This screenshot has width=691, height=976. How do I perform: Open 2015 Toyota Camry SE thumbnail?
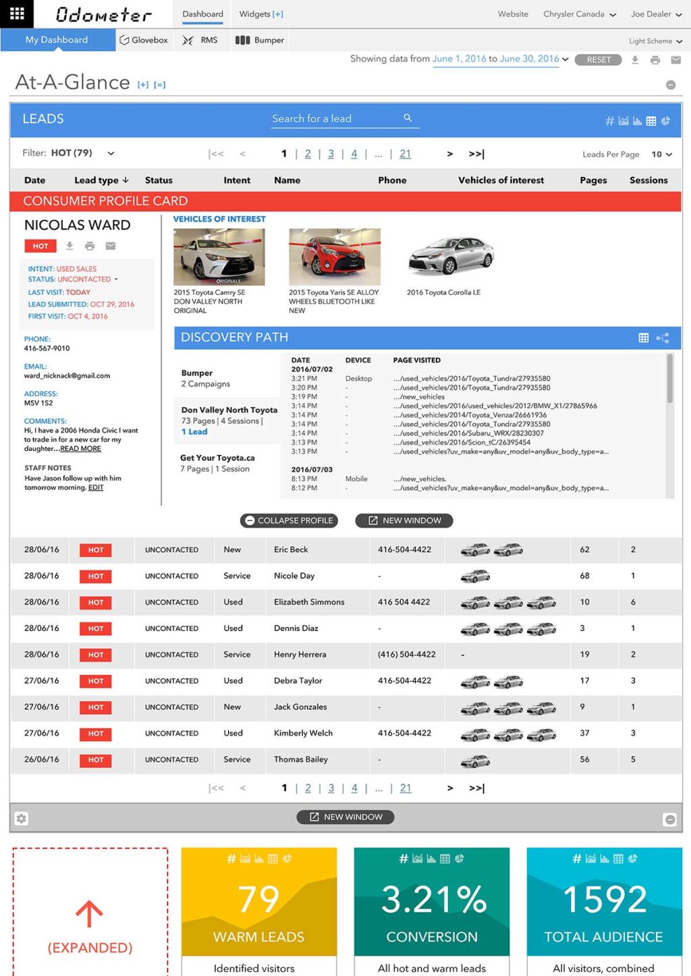pos(219,256)
